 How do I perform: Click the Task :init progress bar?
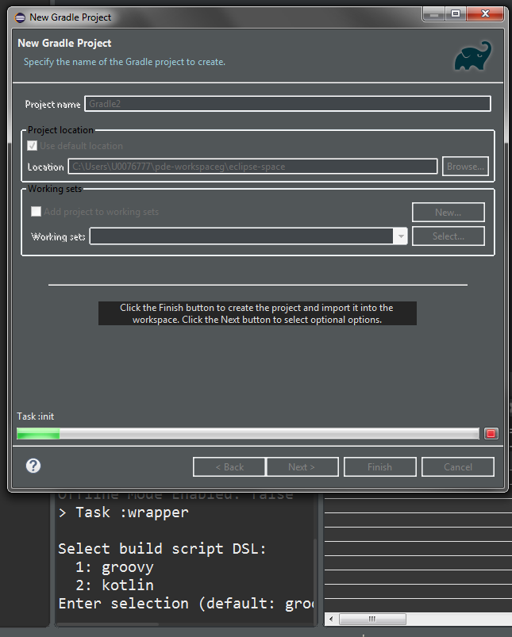click(x=248, y=433)
